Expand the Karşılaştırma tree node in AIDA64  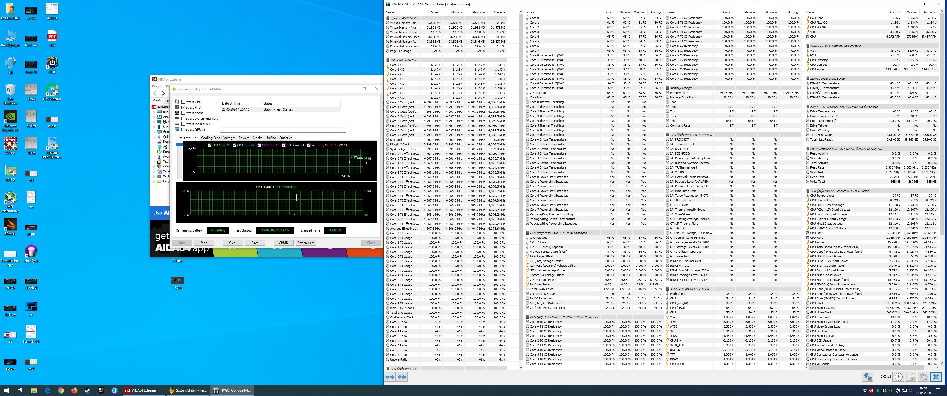(154, 181)
